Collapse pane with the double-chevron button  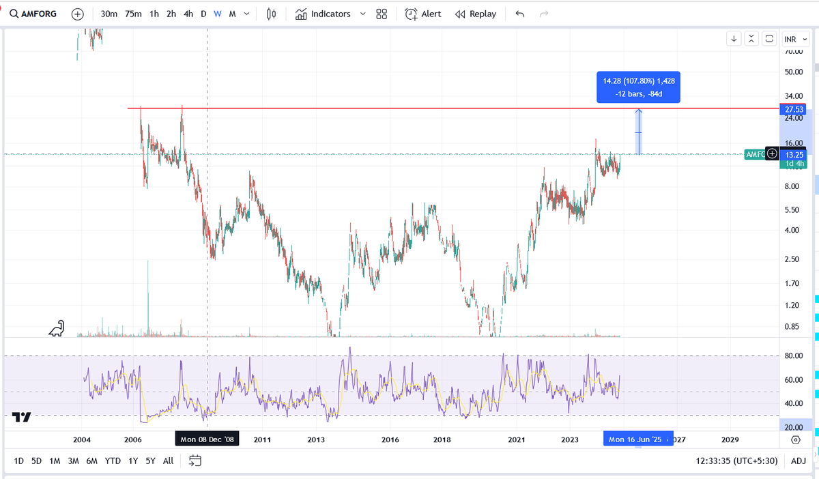[x=751, y=39]
